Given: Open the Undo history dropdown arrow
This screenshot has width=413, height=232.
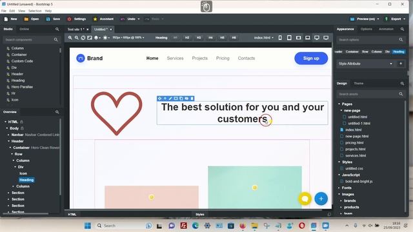Looking at the screenshot, I should click(139, 19).
